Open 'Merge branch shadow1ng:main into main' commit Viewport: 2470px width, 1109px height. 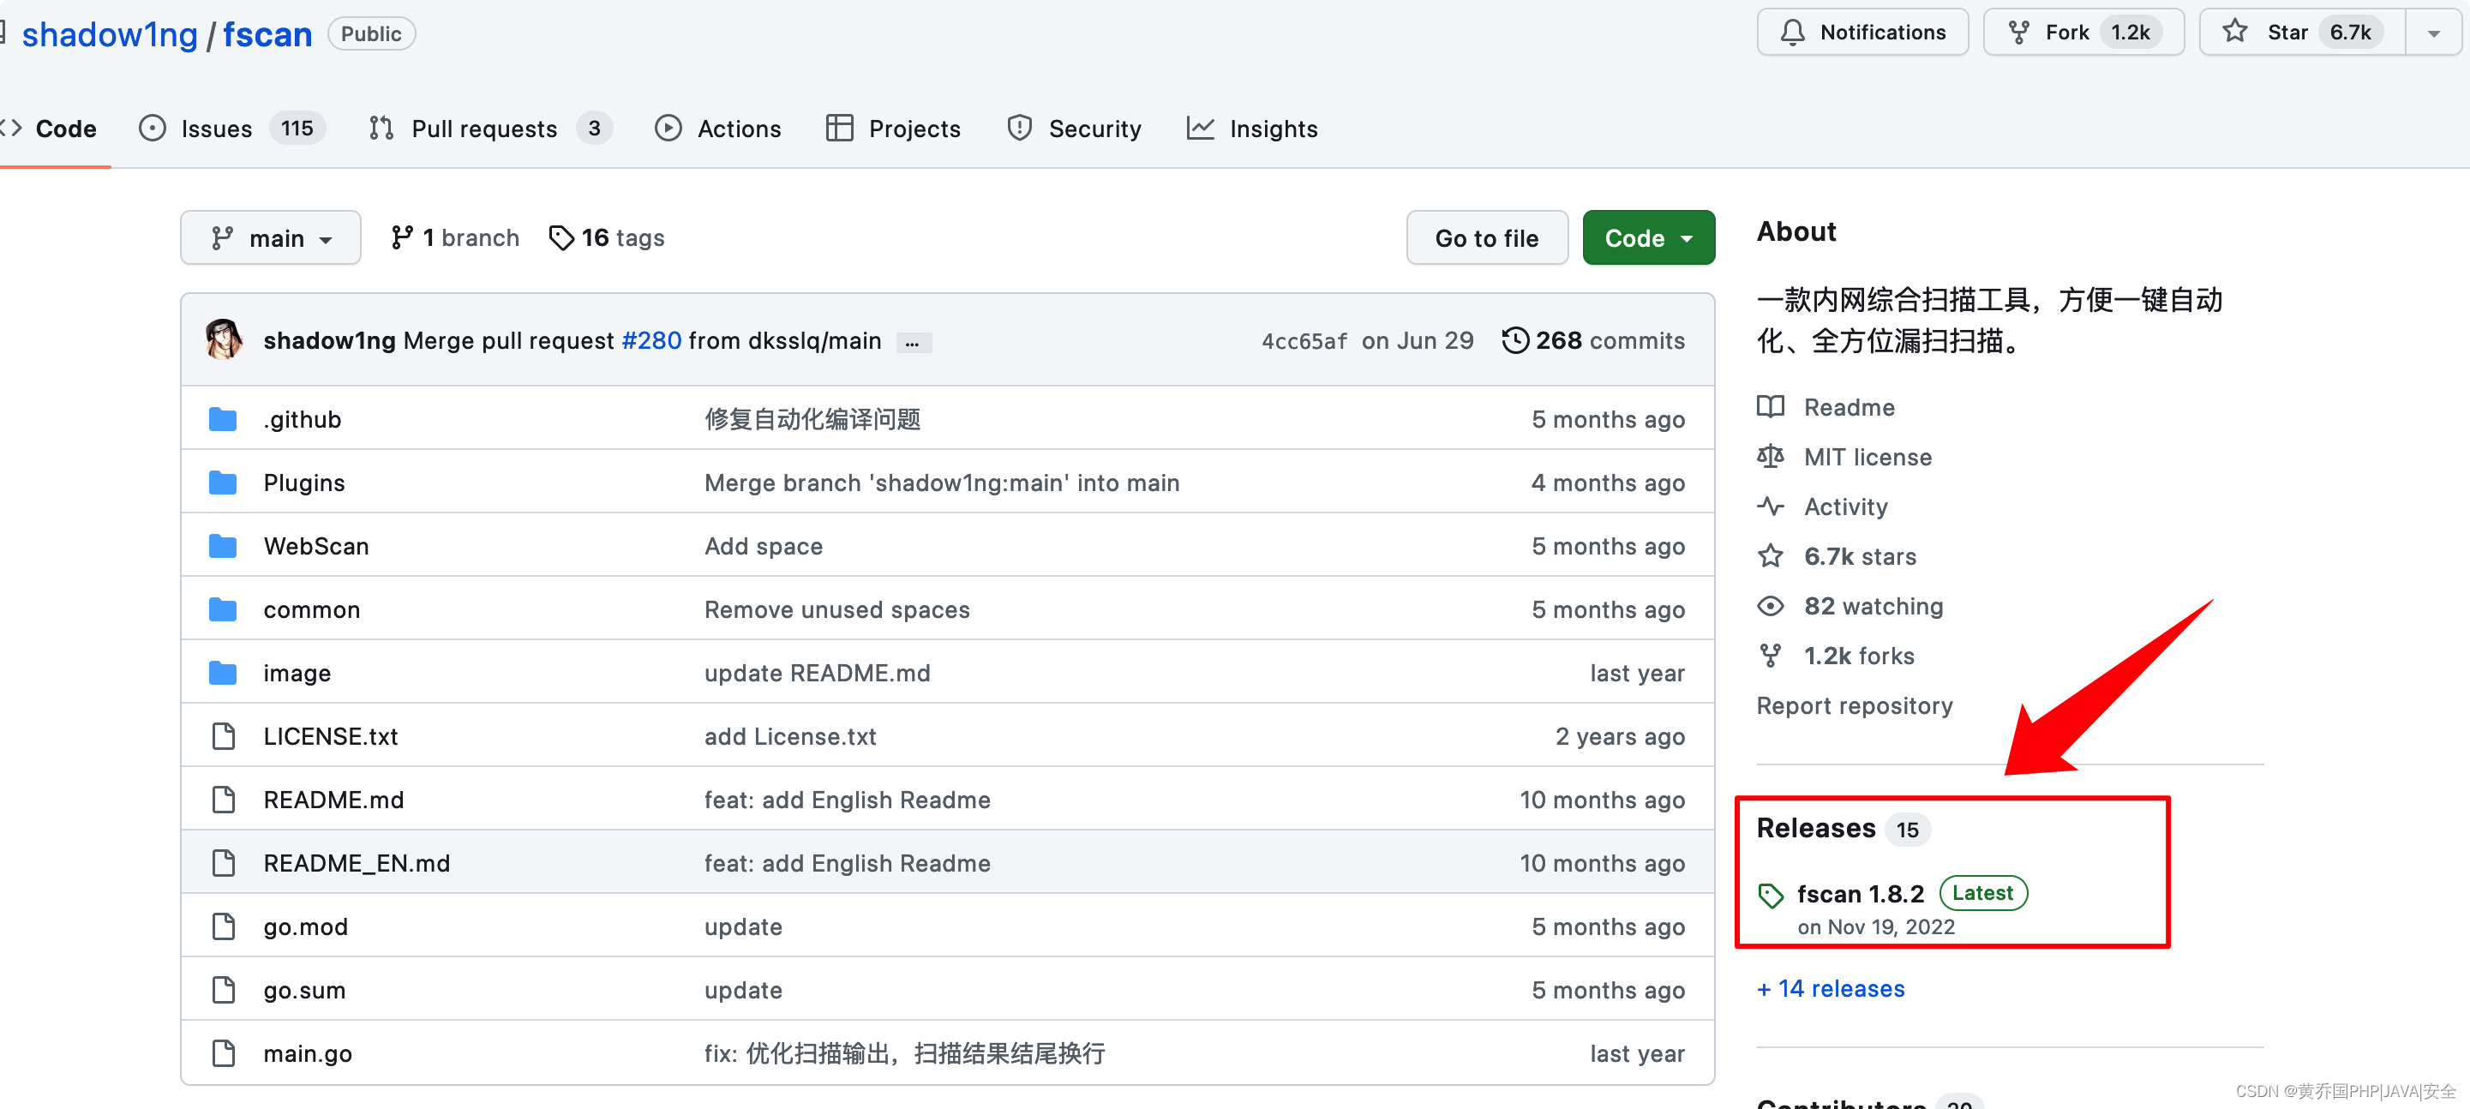pos(942,483)
